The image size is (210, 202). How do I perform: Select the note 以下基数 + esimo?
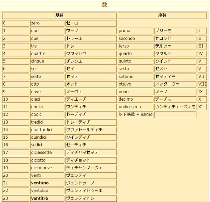pyautogui.click(x=135, y=114)
